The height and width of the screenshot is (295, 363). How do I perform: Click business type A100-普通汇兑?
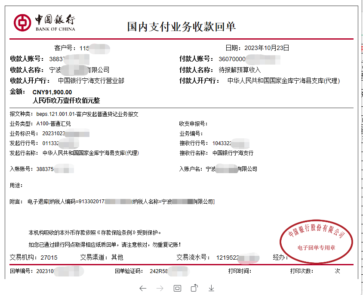pos(53,124)
